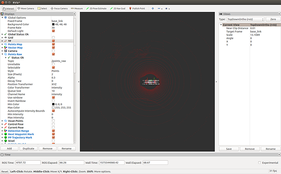This screenshot has width=281, height=174.
Task: Click the Grid display icon
Action: (6, 38)
